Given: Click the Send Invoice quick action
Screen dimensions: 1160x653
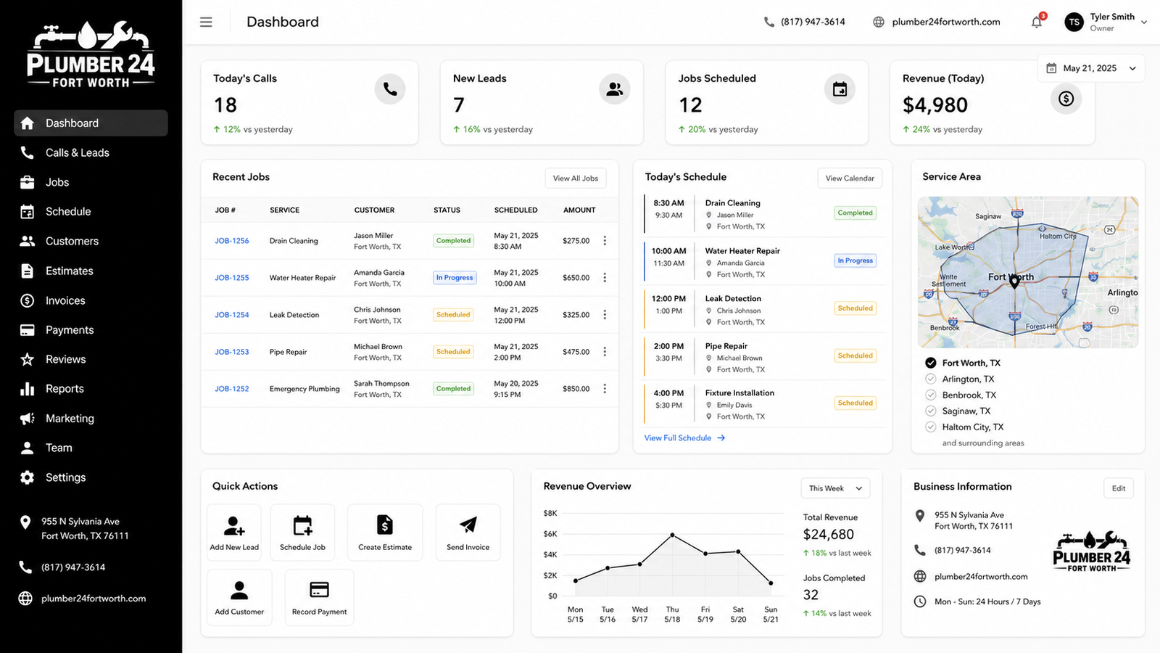Looking at the screenshot, I should (x=468, y=533).
